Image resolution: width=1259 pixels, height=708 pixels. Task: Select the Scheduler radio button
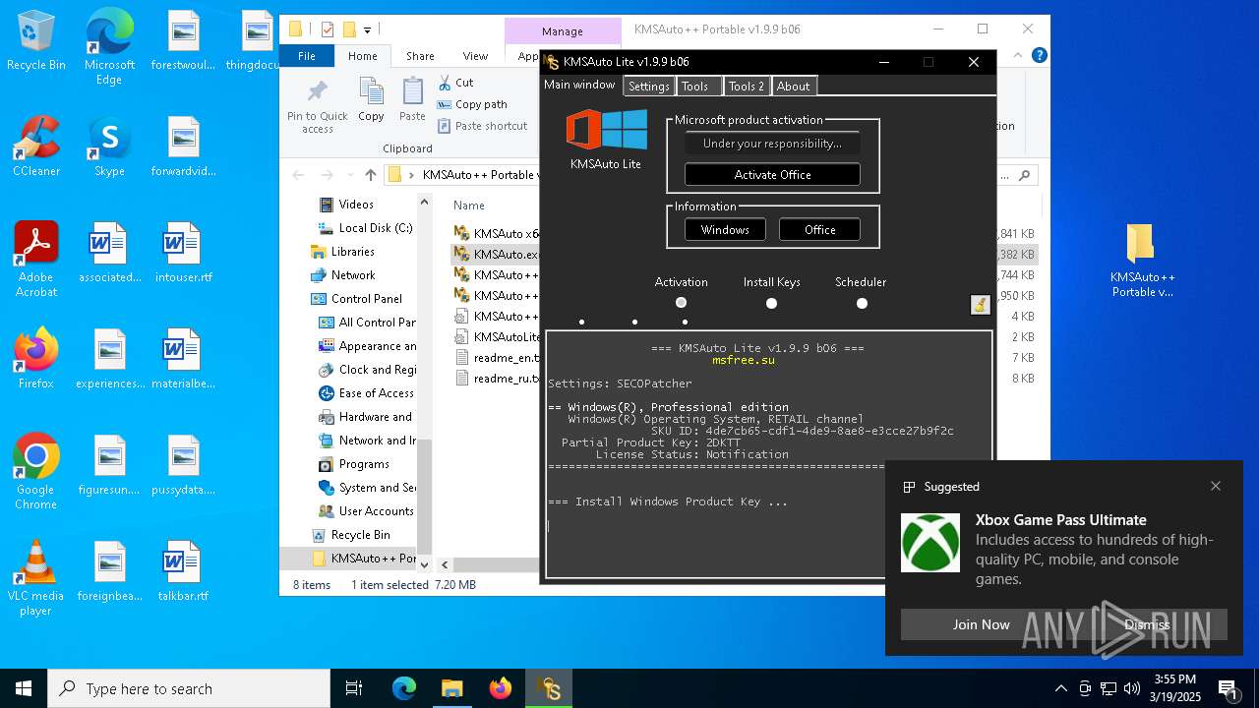pos(862,303)
